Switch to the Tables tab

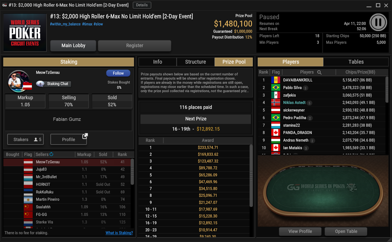356,62
